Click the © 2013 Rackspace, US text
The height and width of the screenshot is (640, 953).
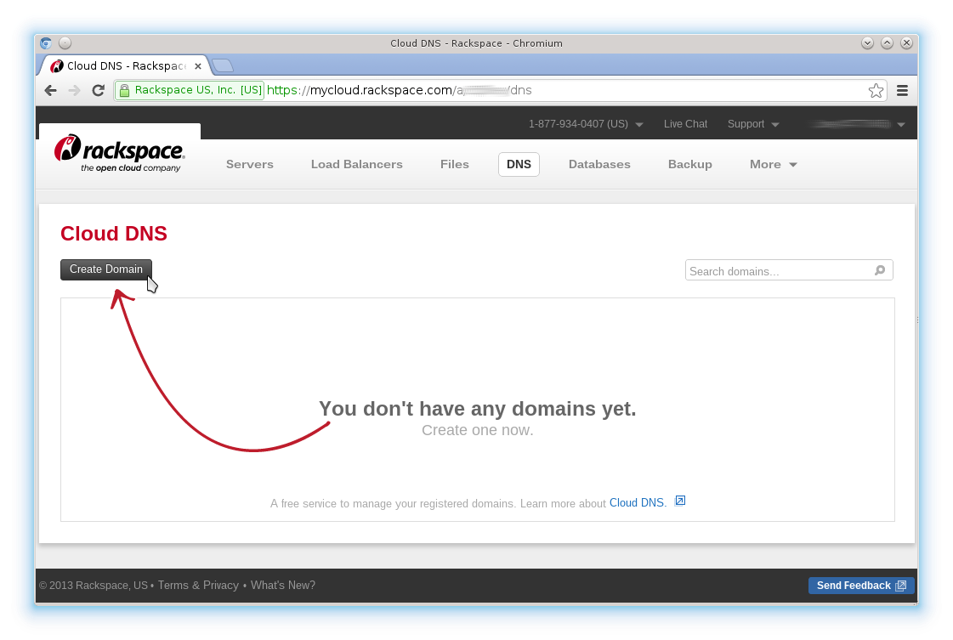(94, 586)
